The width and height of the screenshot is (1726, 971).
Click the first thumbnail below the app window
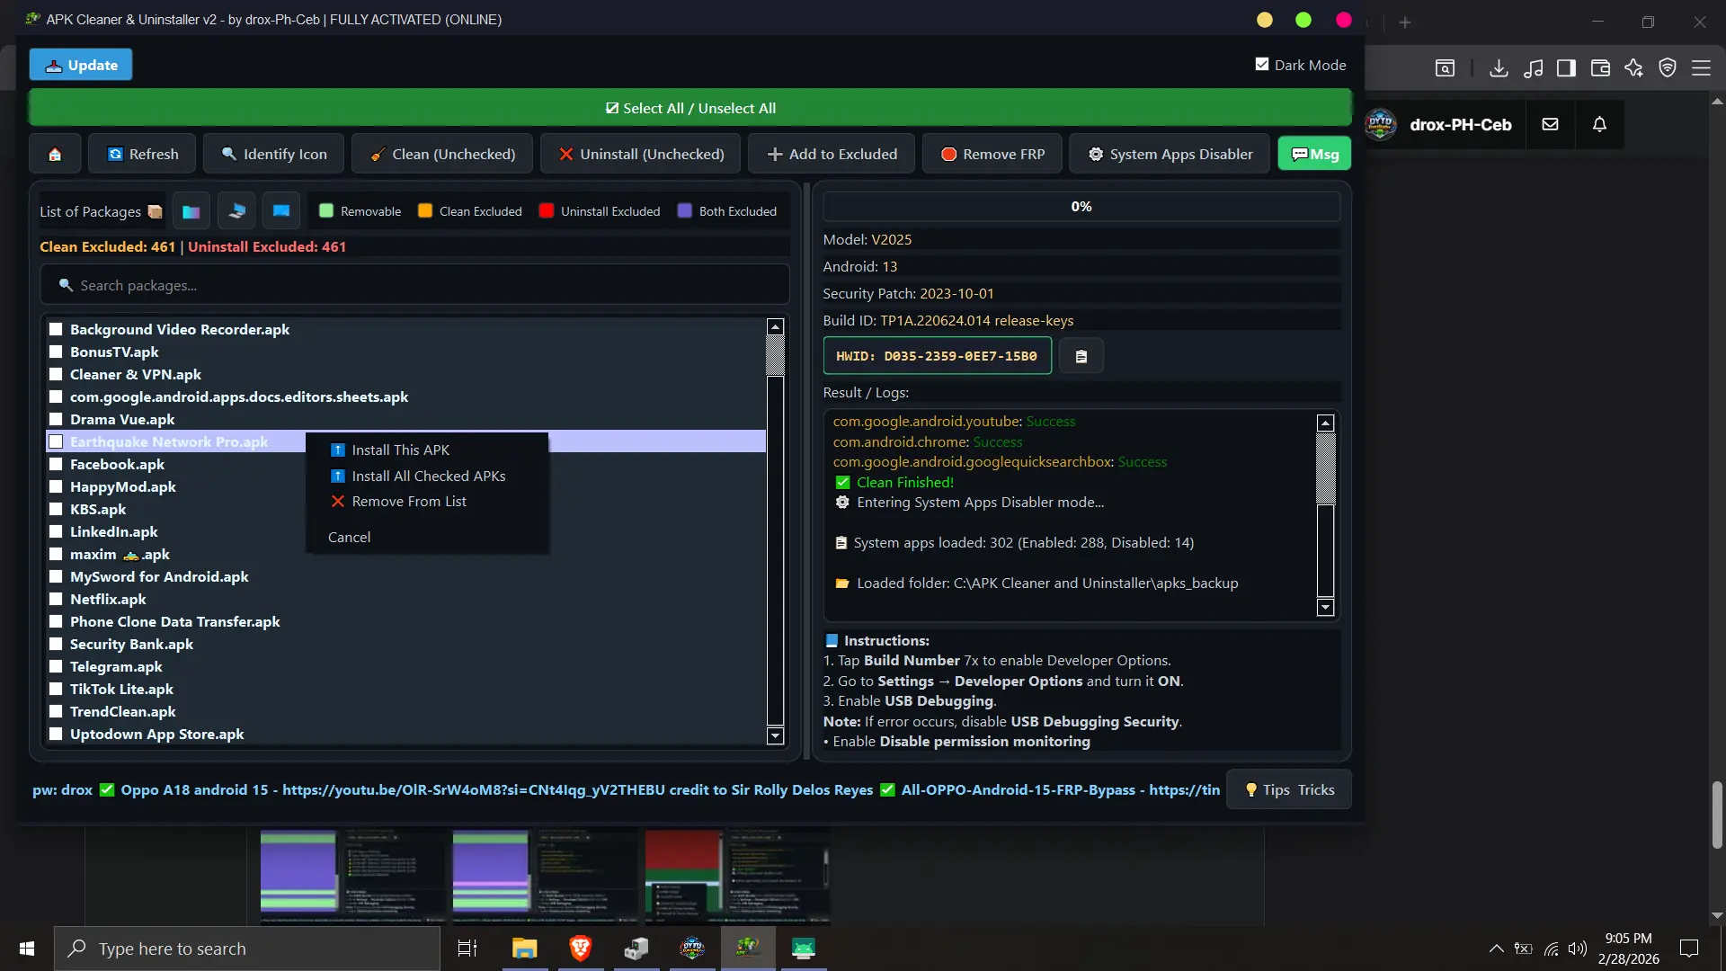tap(352, 877)
